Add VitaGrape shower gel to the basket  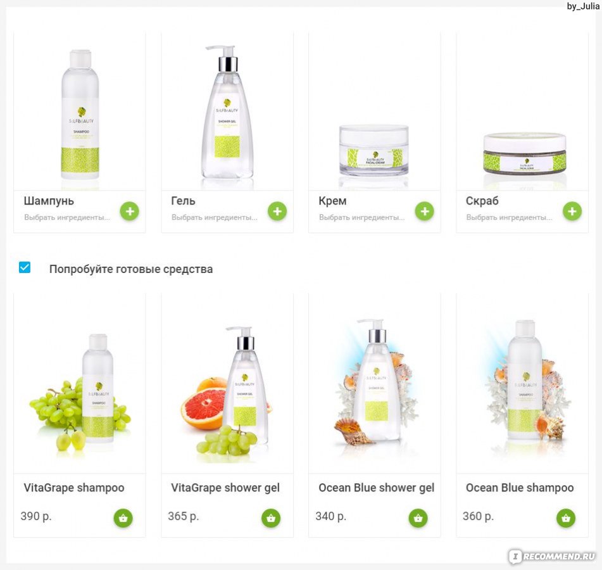pyautogui.click(x=271, y=518)
